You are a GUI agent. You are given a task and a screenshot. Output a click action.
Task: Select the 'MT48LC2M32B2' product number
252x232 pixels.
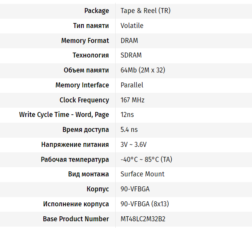[143, 219]
